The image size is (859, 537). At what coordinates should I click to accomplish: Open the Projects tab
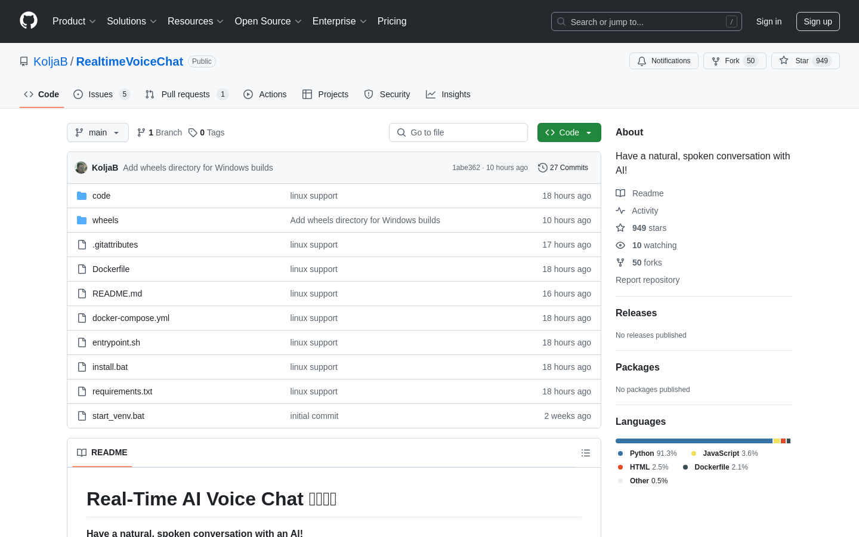(x=326, y=94)
